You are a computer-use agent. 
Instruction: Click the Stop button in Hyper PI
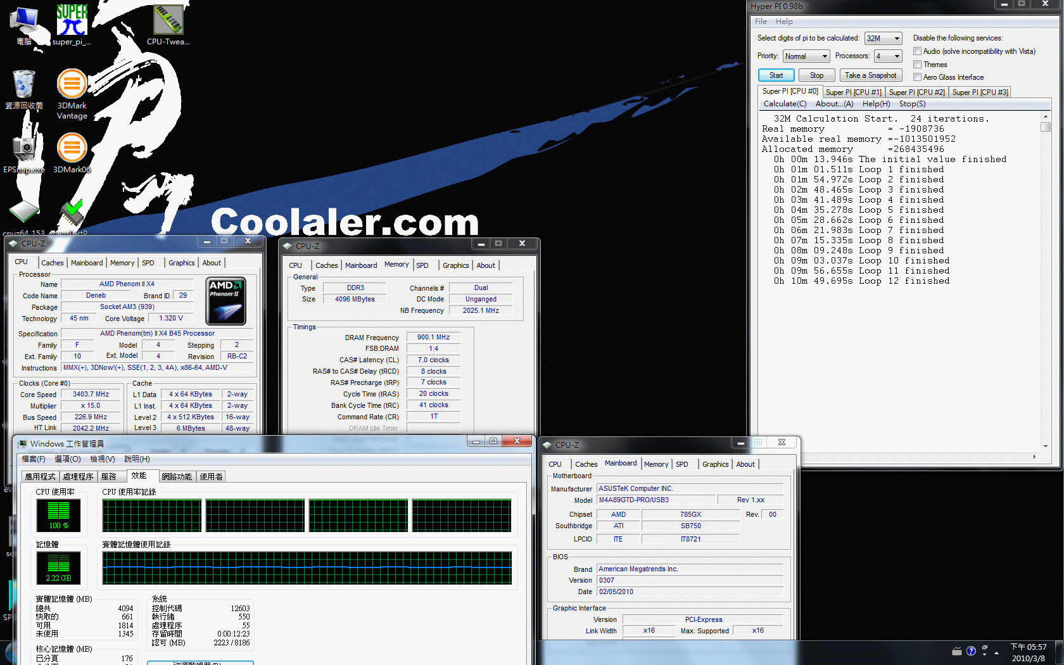tap(816, 75)
